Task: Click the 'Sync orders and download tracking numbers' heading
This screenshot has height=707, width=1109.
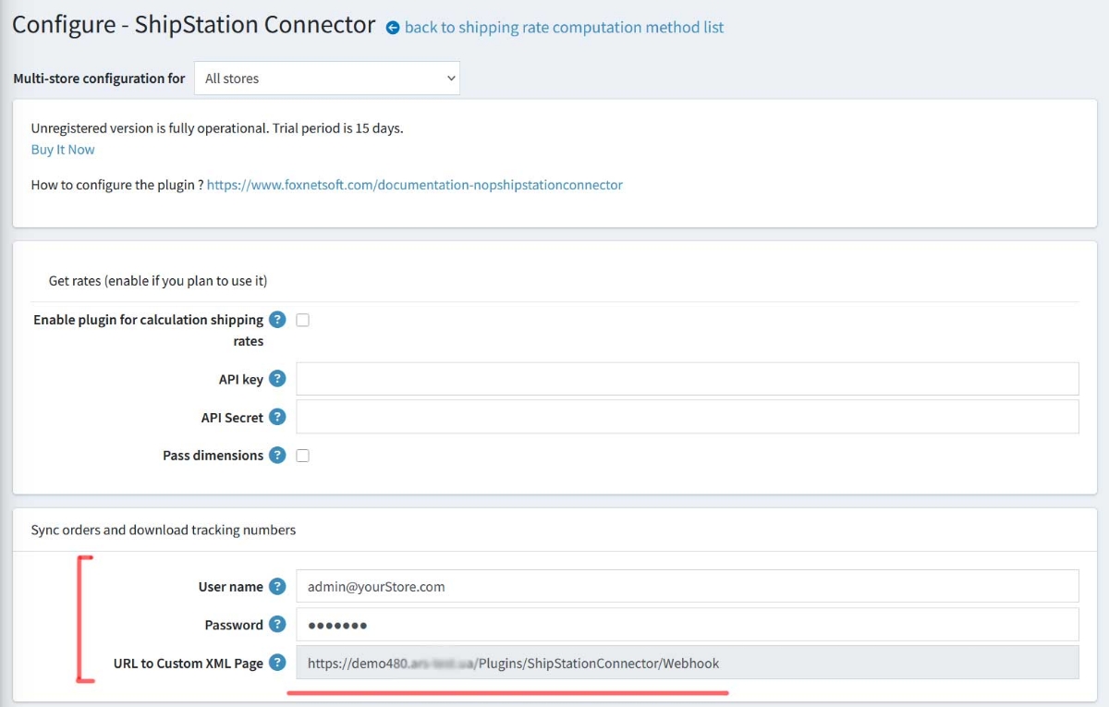Action: tap(164, 530)
